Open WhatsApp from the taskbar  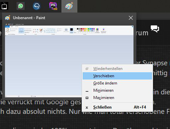point(21,6)
